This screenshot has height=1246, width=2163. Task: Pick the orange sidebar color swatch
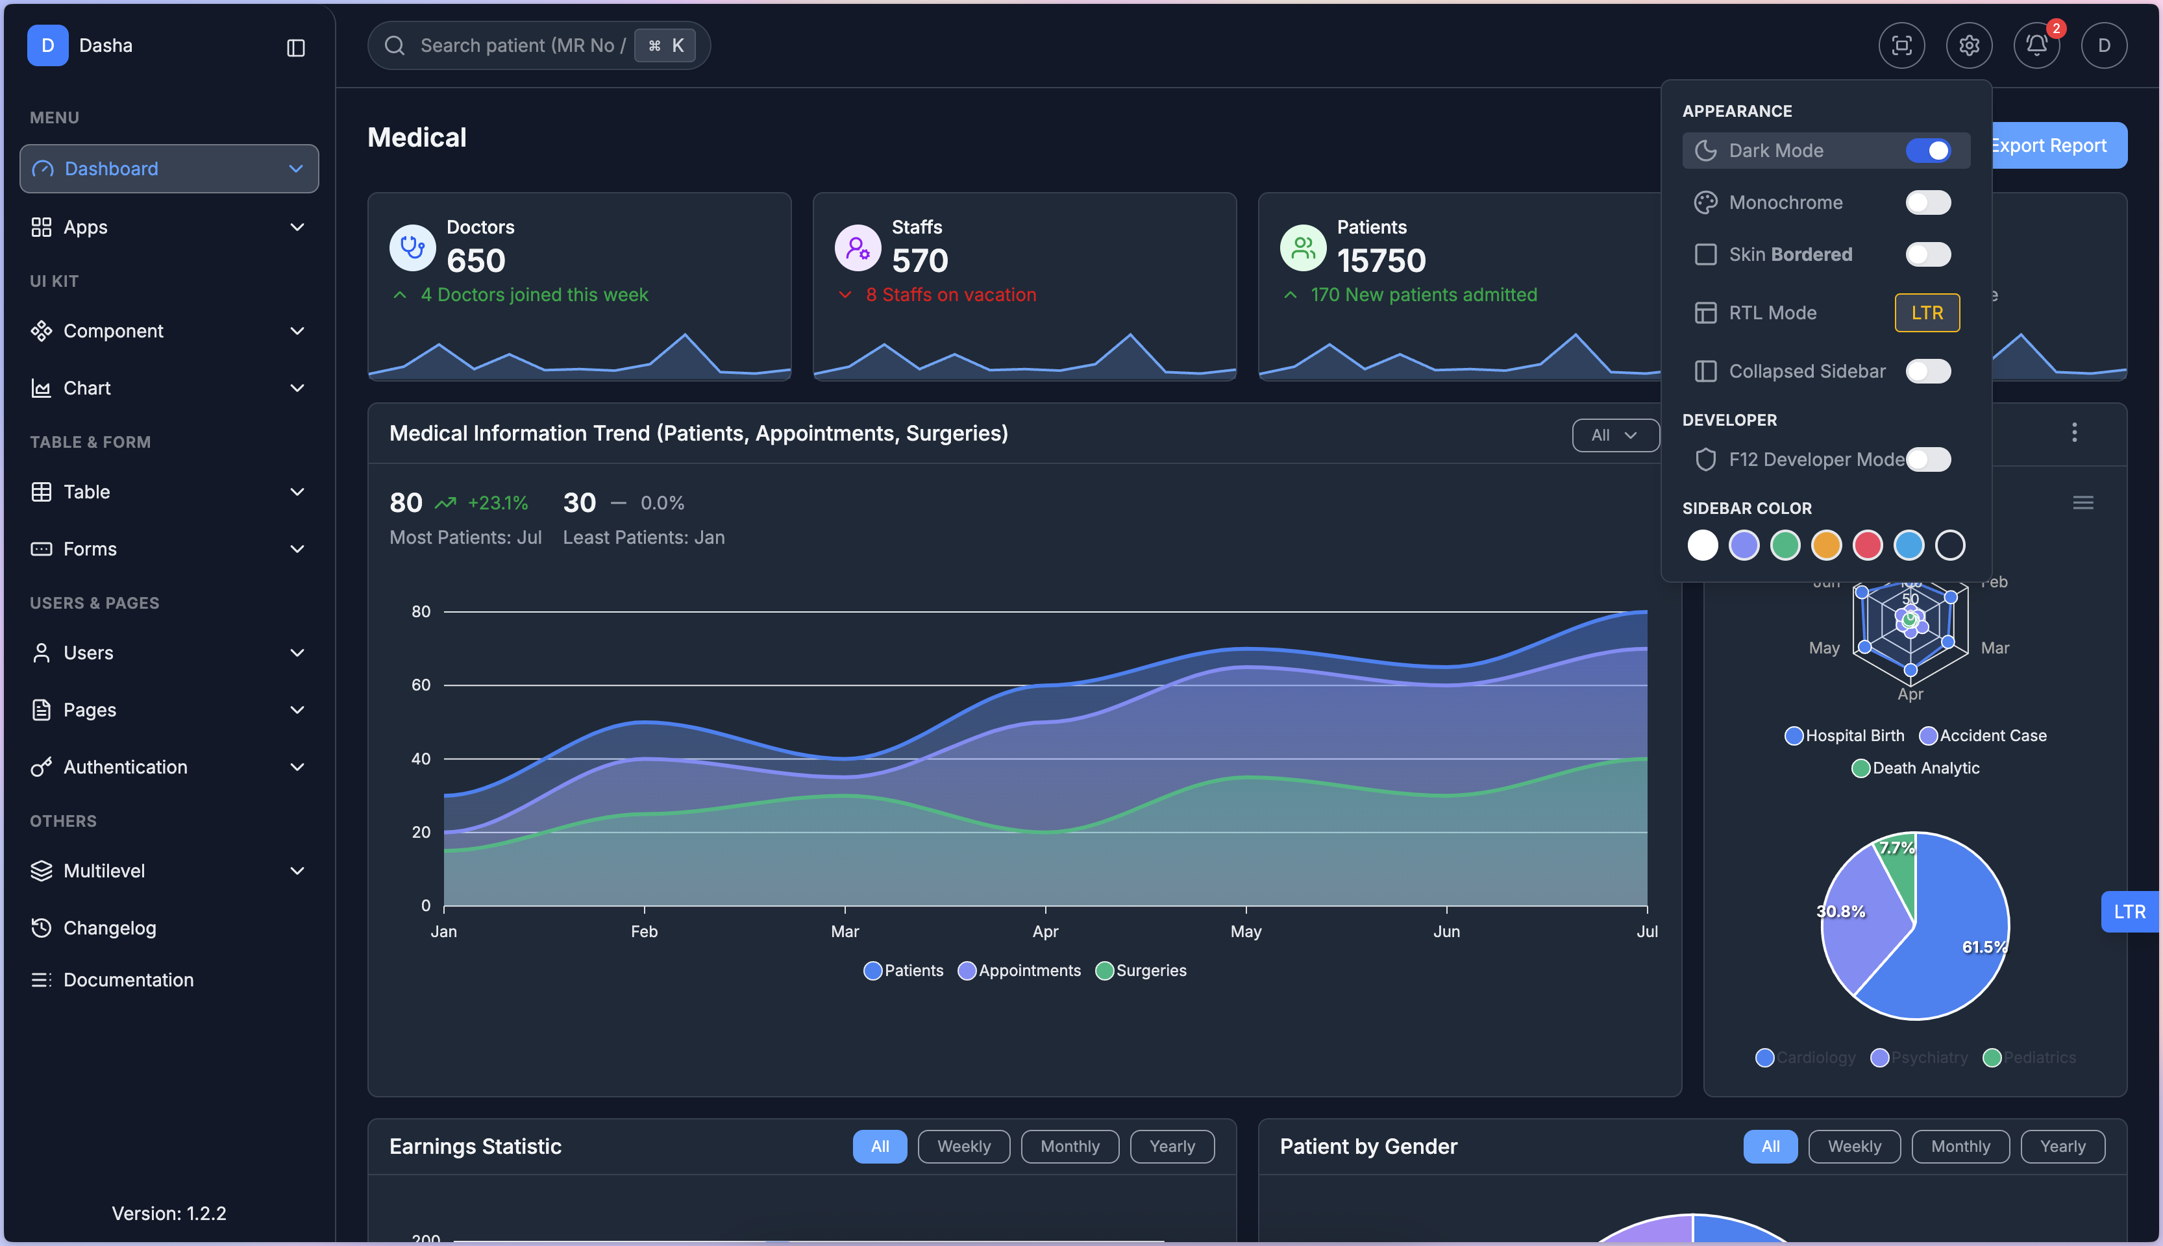tap(1825, 545)
